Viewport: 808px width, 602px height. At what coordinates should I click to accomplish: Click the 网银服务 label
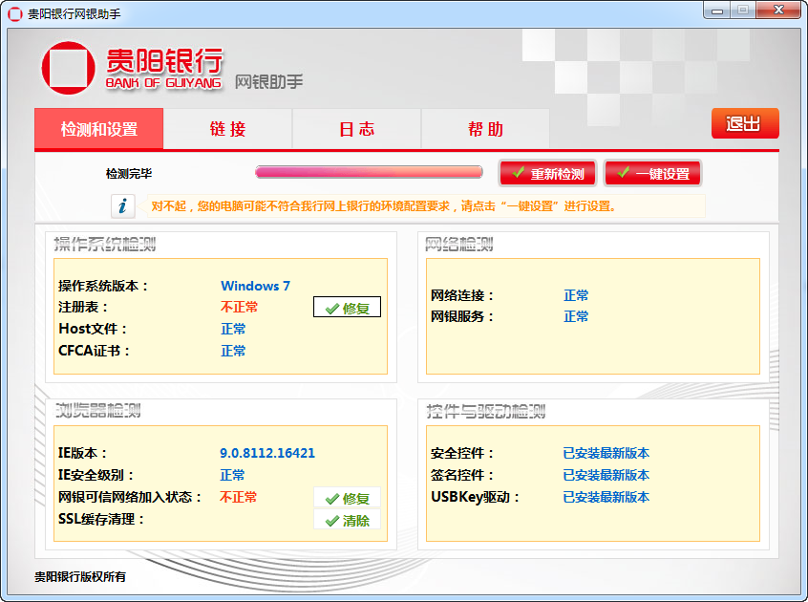point(462,316)
